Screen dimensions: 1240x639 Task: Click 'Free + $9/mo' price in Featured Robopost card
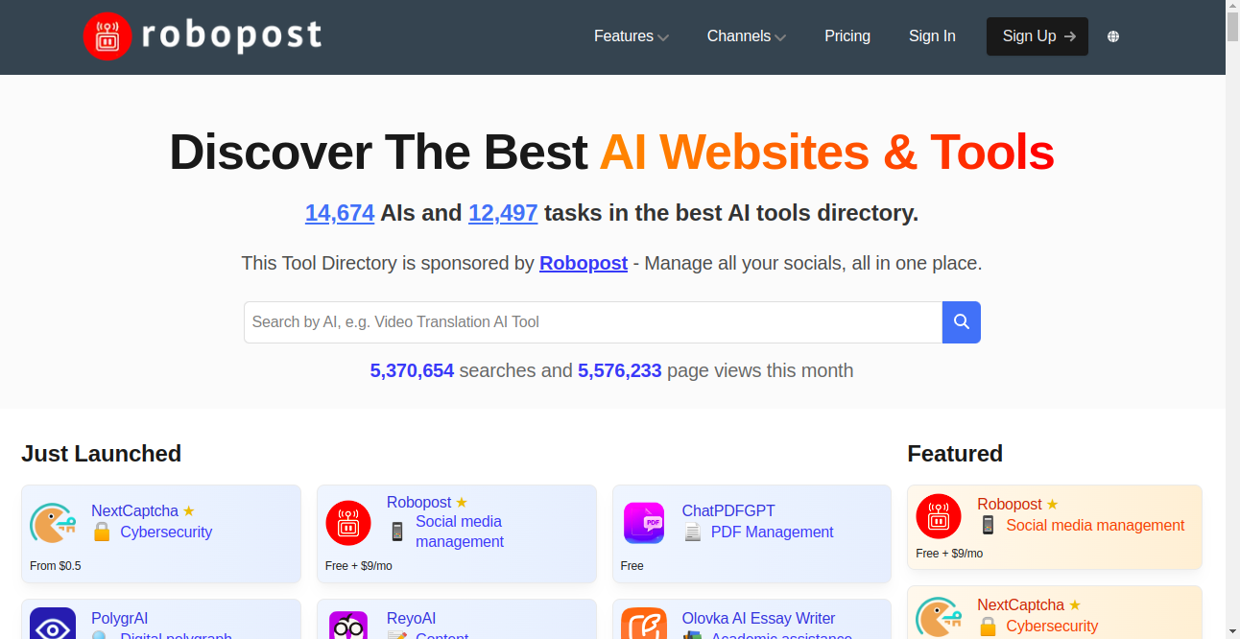(949, 554)
